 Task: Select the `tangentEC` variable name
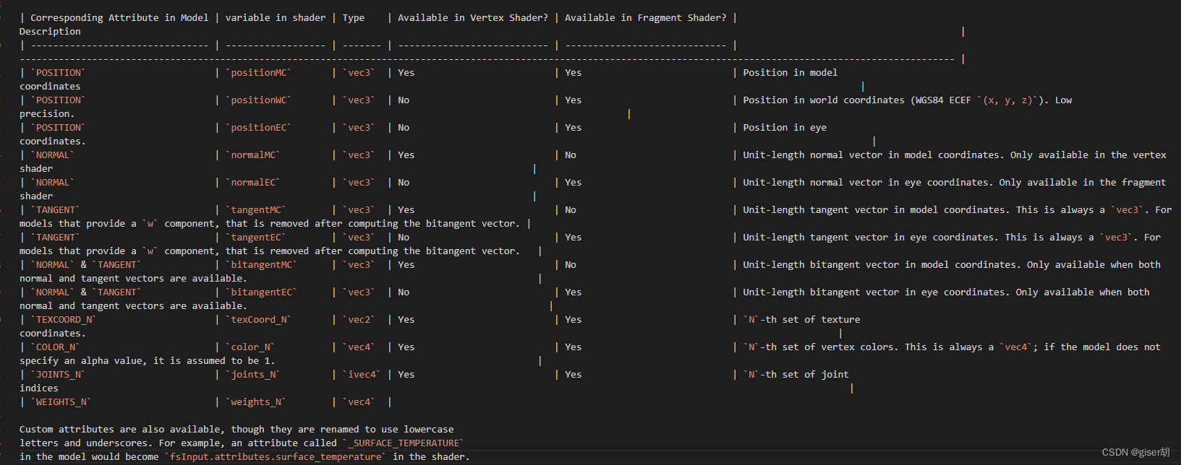(x=255, y=237)
